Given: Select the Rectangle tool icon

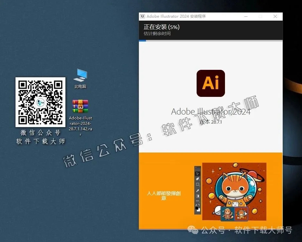Looking at the screenshot, I should [197, 184].
